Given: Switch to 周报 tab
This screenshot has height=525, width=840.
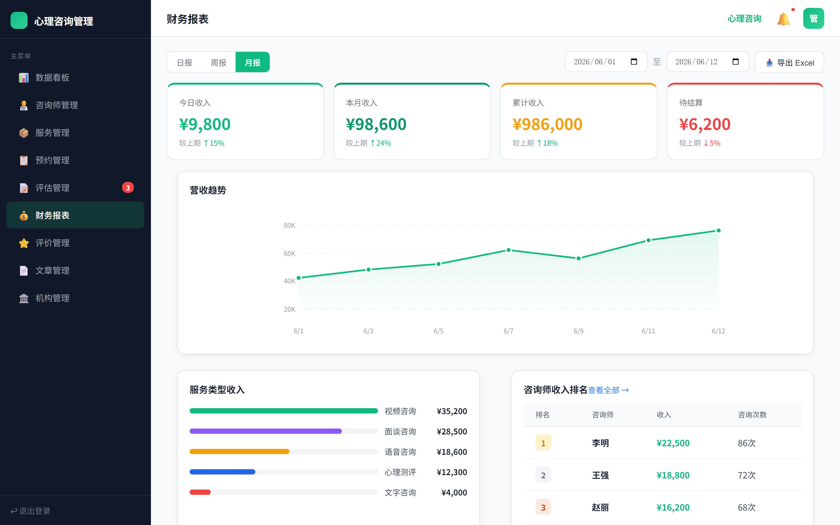Looking at the screenshot, I should 218,62.
